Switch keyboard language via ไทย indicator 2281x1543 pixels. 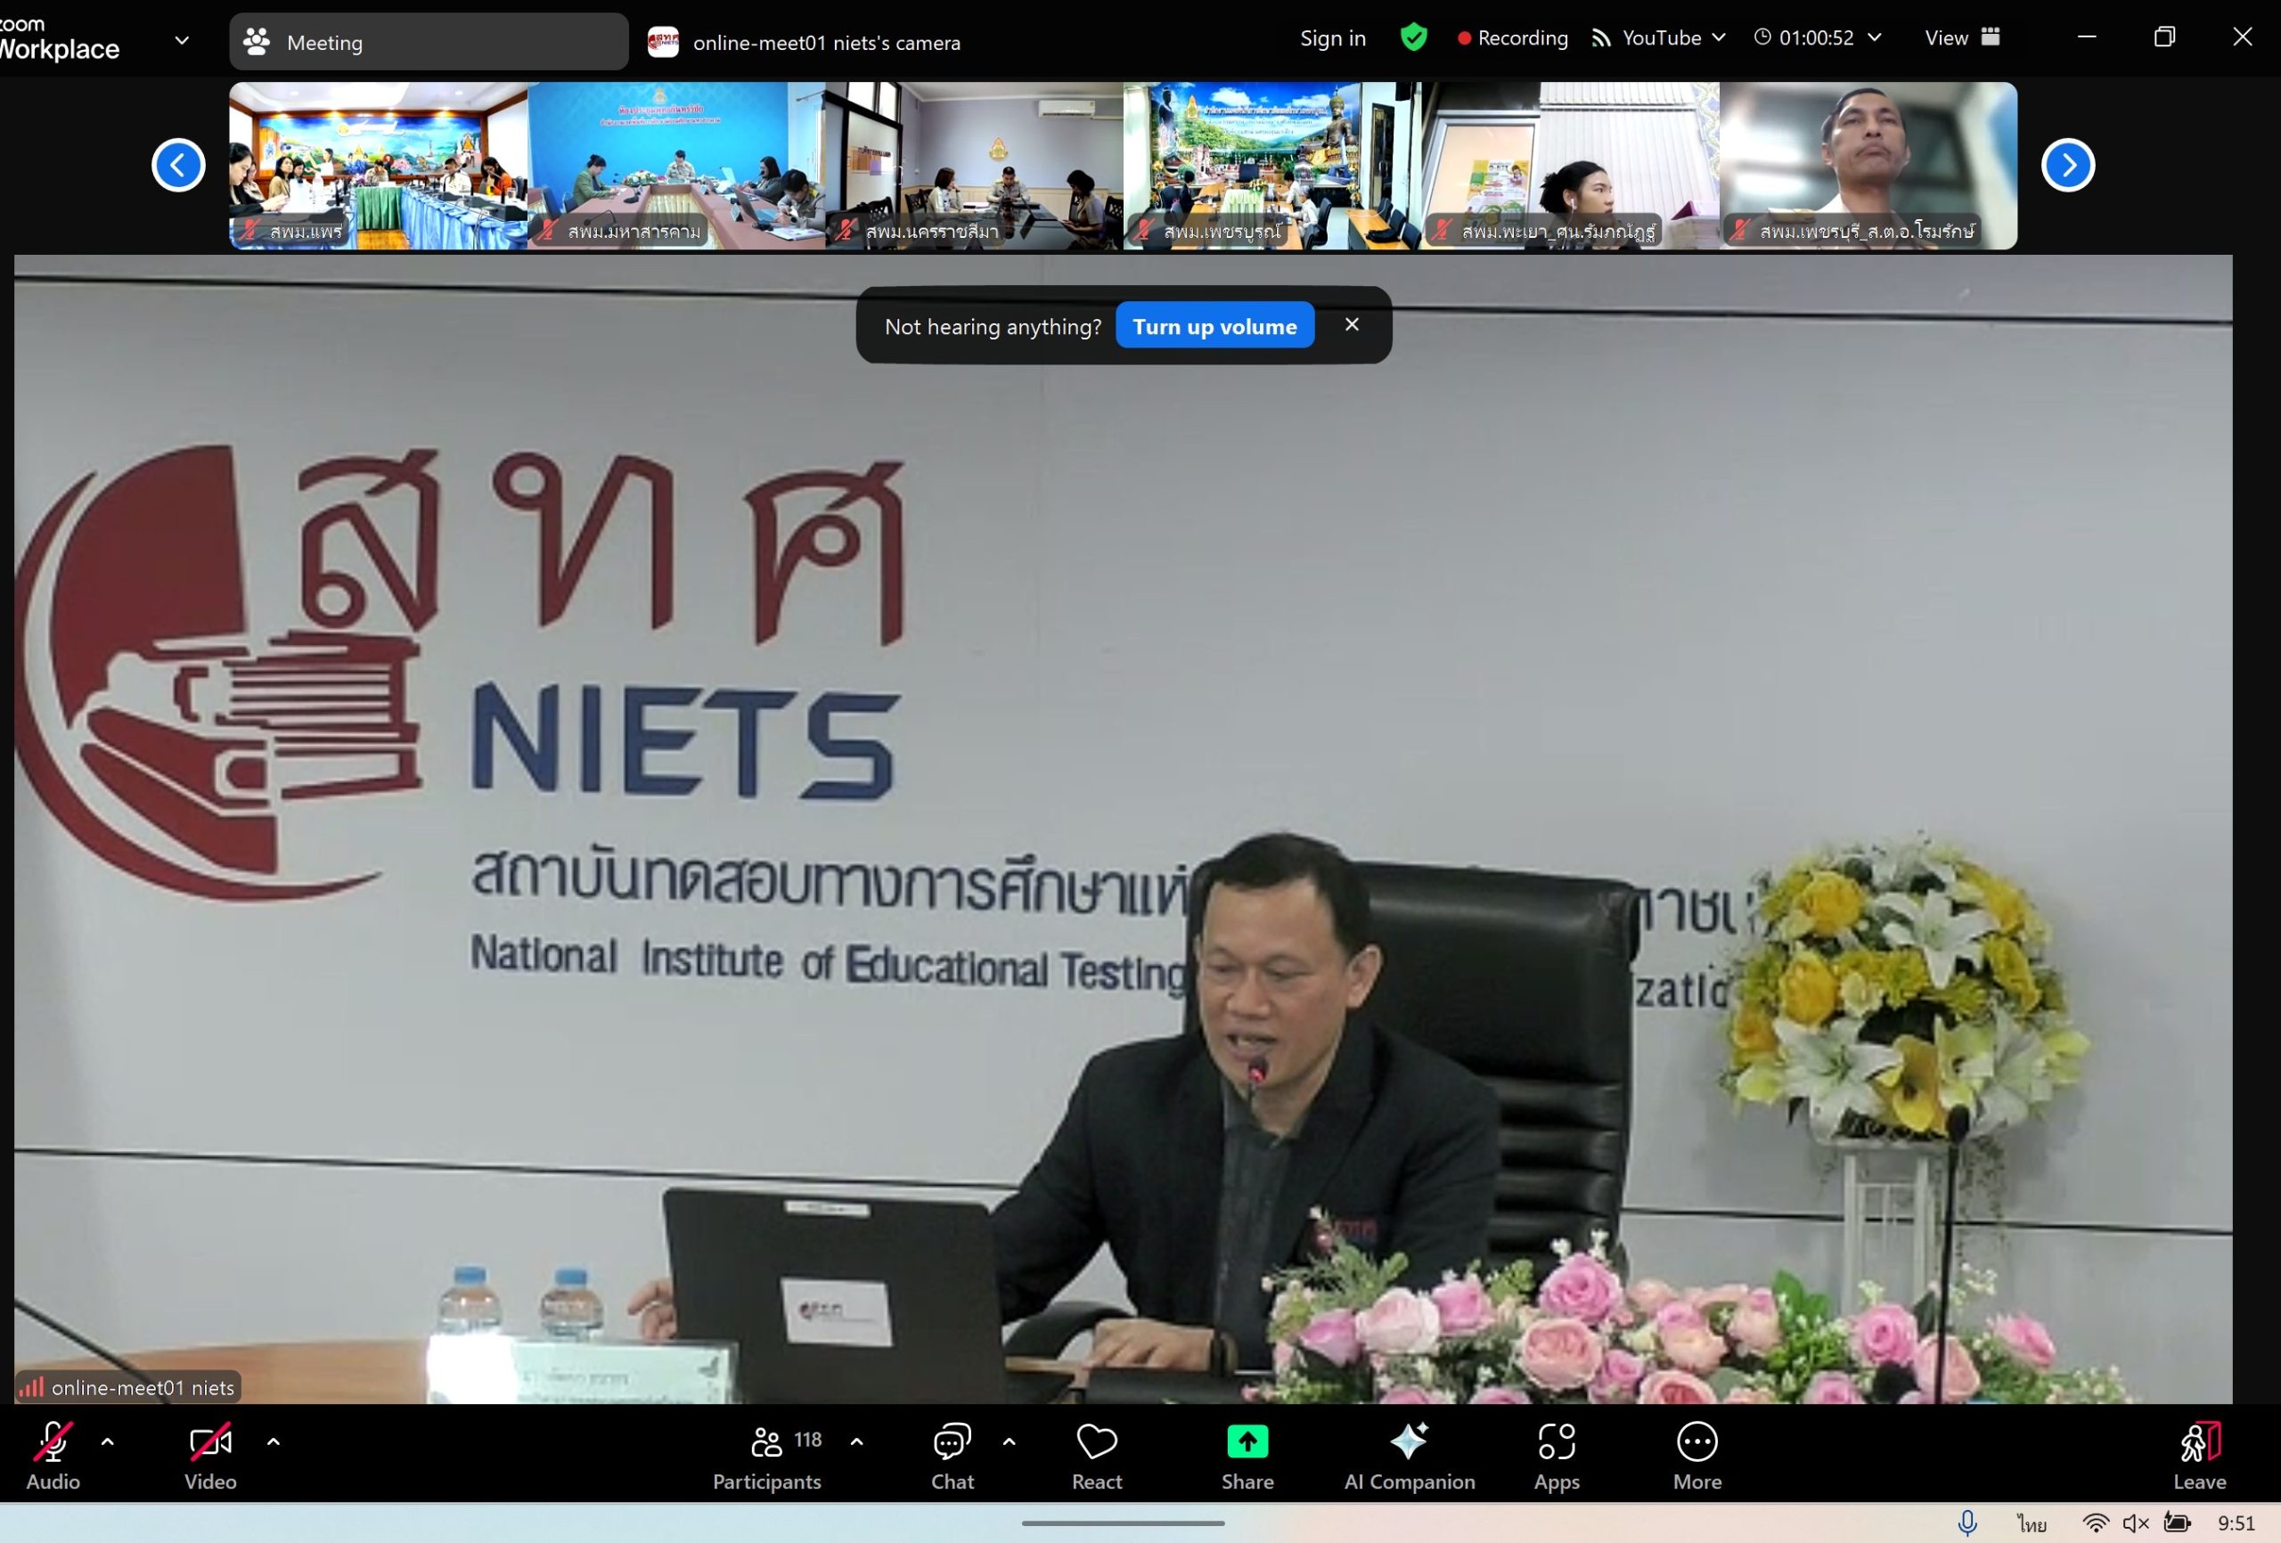2032,1523
